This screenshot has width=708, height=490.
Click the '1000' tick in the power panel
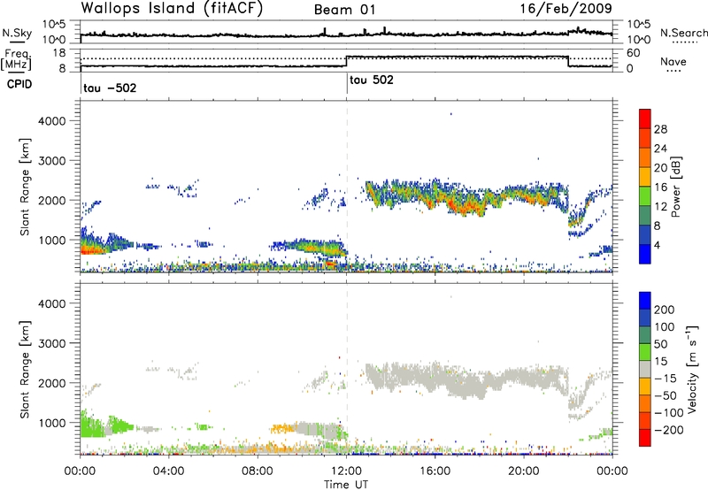(x=51, y=240)
